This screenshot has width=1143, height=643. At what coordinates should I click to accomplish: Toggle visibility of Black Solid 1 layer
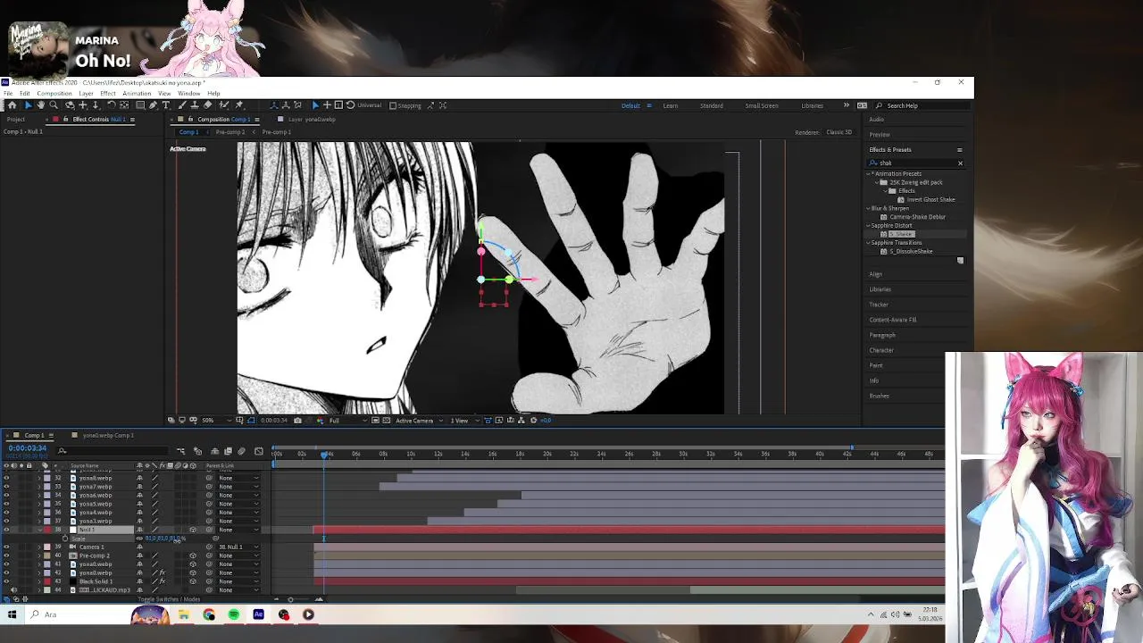[x=6, y=581]
